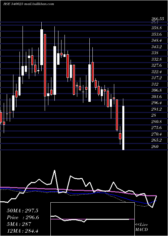
Task: Click the BSE 540025 mail.bullkhan.com title text
Action: coord(29,4)
